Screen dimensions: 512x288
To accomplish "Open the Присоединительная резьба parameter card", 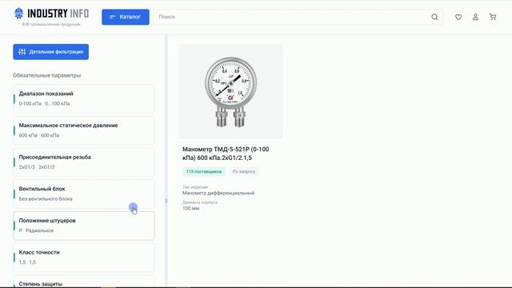I will point(84,162).
